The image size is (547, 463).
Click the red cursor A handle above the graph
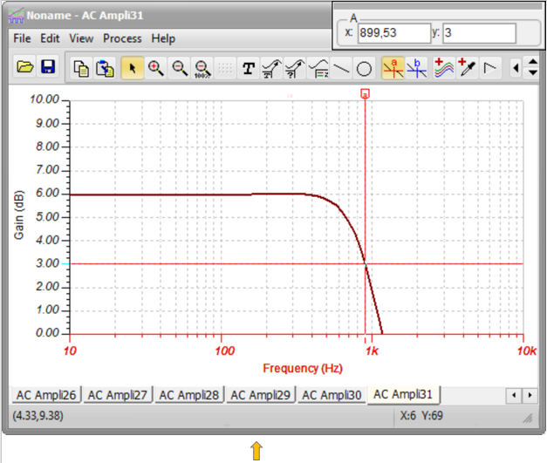pos(365,92)
